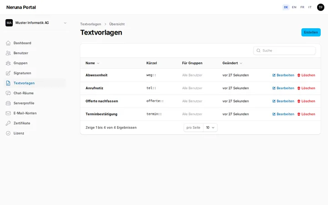Viewport: 328px width, 205px height.
Task: Go to E-Mail-Konten in the sidebar
Action: tap(35, 113)
